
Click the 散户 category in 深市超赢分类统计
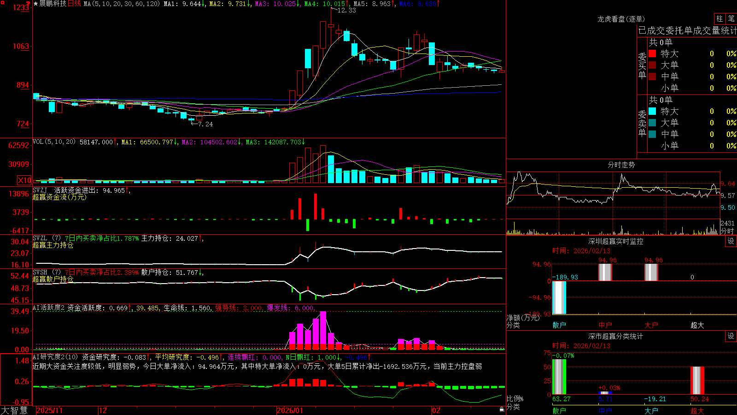coord(559,410)
